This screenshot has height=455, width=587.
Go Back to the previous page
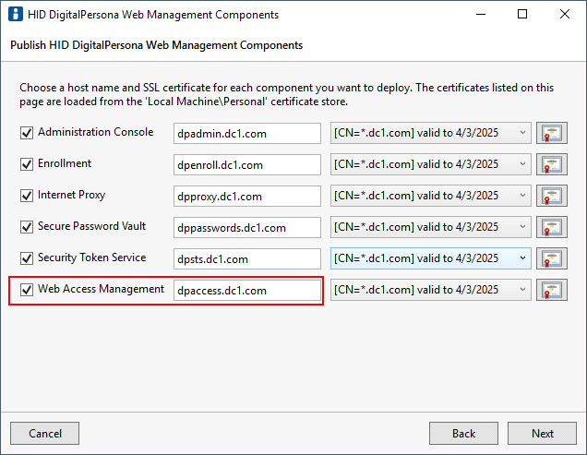click(x=463, y=433)
